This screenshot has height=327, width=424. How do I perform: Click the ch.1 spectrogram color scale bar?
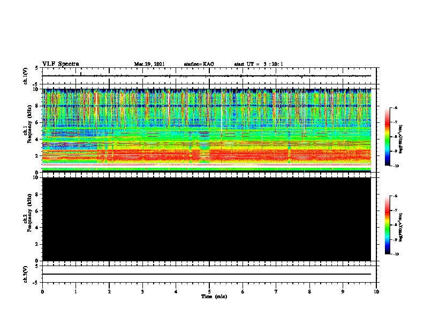click(x=387, y=137)
